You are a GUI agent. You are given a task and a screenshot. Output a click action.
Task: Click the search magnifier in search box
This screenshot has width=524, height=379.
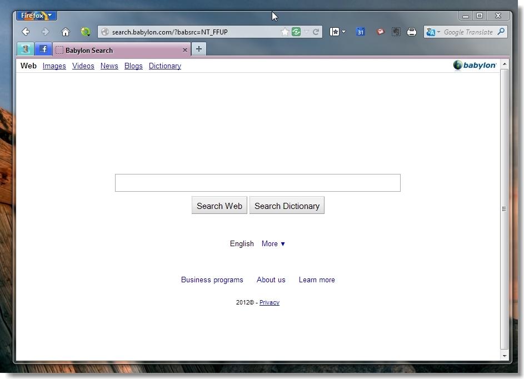[x=501, y=32]
